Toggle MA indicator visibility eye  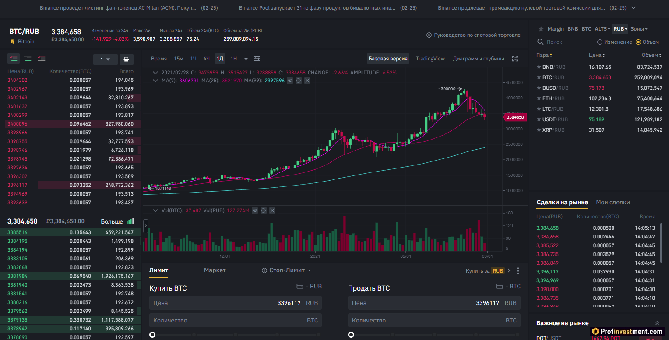pyautogui.click(x=290, y=81)
